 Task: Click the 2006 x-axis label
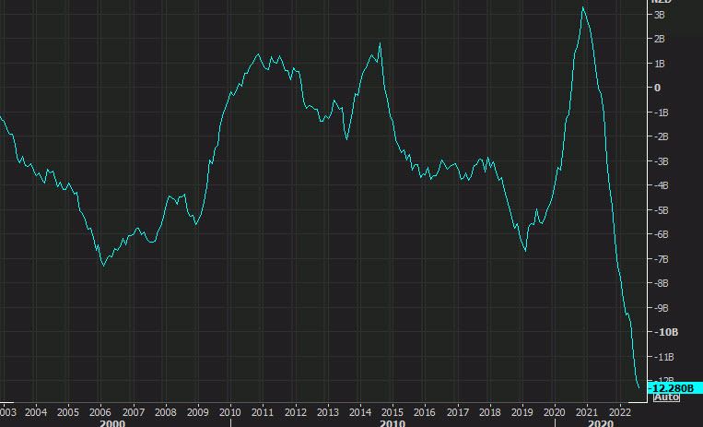[100, 412]
